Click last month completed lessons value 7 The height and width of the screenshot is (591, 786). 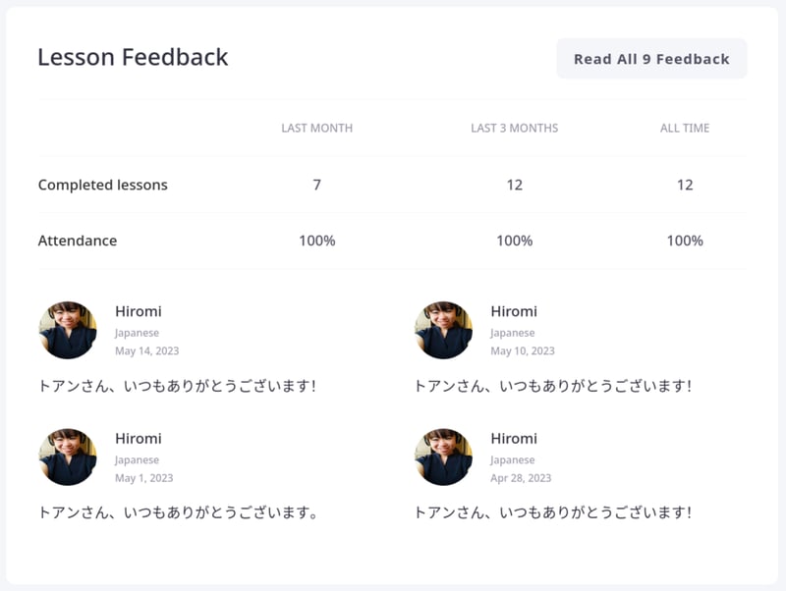click(316, 185)
